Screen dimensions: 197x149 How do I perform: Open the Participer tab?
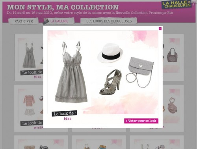coord(24,21)
